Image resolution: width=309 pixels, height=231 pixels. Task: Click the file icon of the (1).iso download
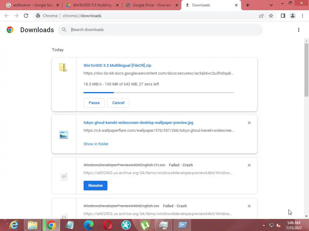(x=64, y=176)
